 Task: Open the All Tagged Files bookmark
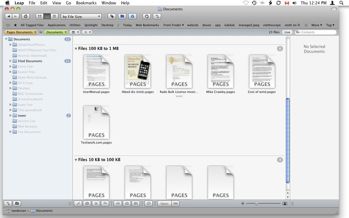pyautogui.click(x=32, y=25)
